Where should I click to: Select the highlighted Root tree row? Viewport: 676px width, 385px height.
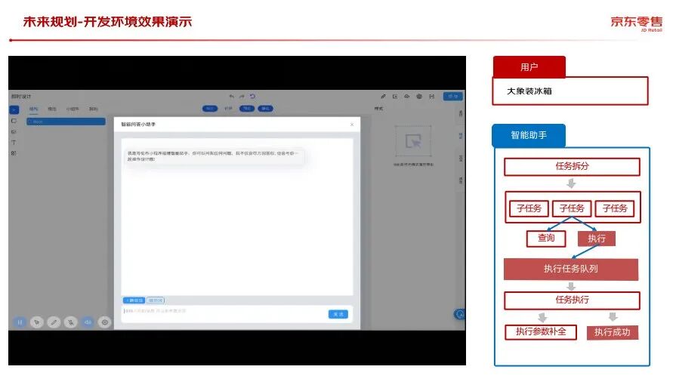coord(66,122)
